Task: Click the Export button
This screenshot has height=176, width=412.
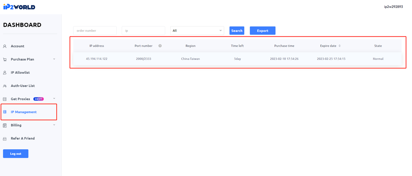Action: [x=263, y=31]
